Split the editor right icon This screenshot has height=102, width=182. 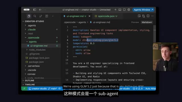[x=148, y=16]
